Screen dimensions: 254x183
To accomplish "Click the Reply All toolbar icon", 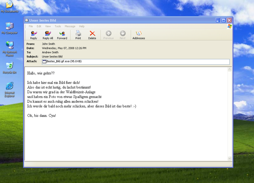I will click(48, 35).
